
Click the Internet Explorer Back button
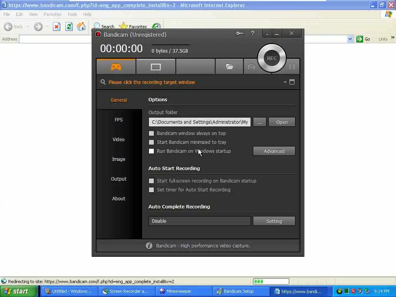[13, 27]
